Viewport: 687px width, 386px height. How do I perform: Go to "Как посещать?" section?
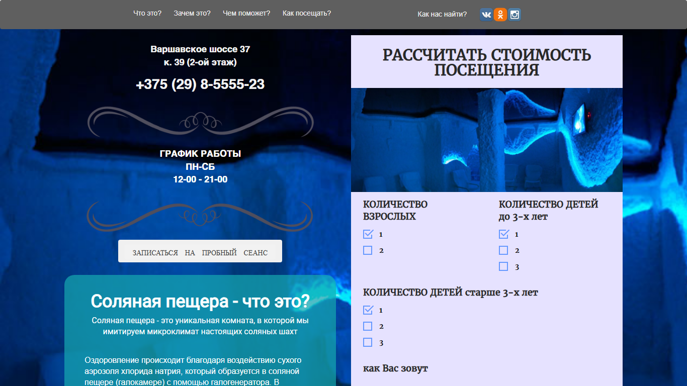point(307,13)
